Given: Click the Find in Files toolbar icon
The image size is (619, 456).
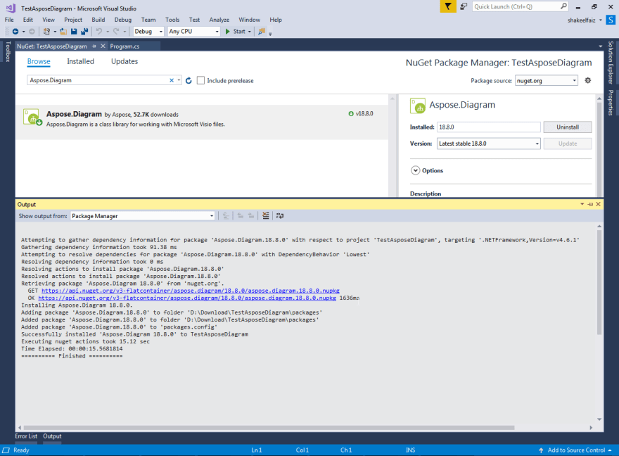Looking at the screenshot, I should (x=262, y=31).
